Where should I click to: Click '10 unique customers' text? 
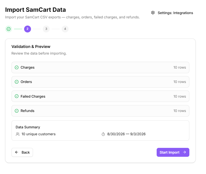(38, 134)
